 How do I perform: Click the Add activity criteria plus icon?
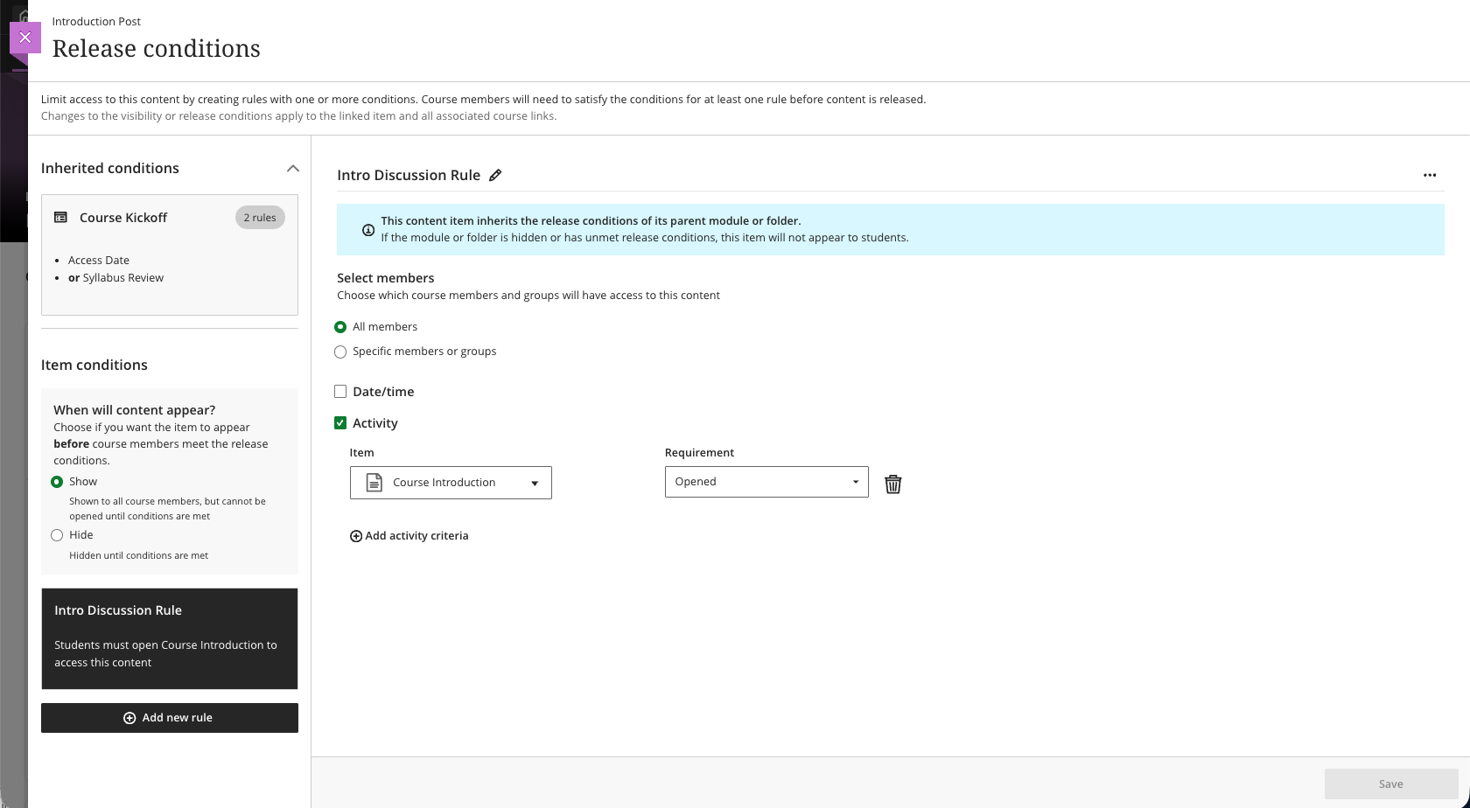pyautogui.click(x=356, y=535)
